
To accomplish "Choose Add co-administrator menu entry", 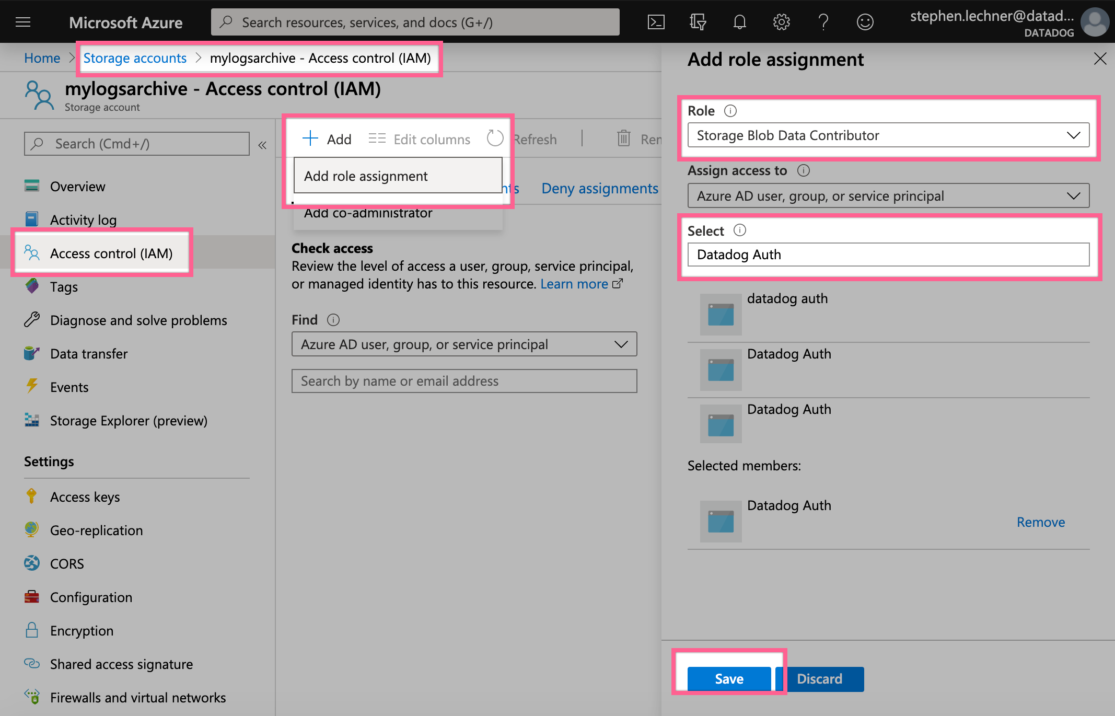I will (398, 213).
